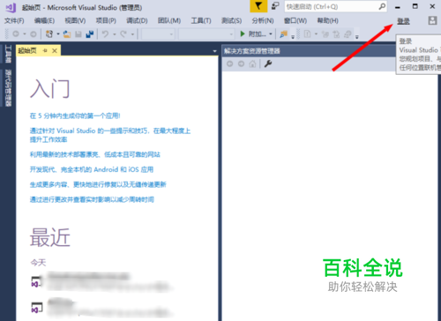Click the Navigate Forward toolbar icon

[x=34, y=34]
